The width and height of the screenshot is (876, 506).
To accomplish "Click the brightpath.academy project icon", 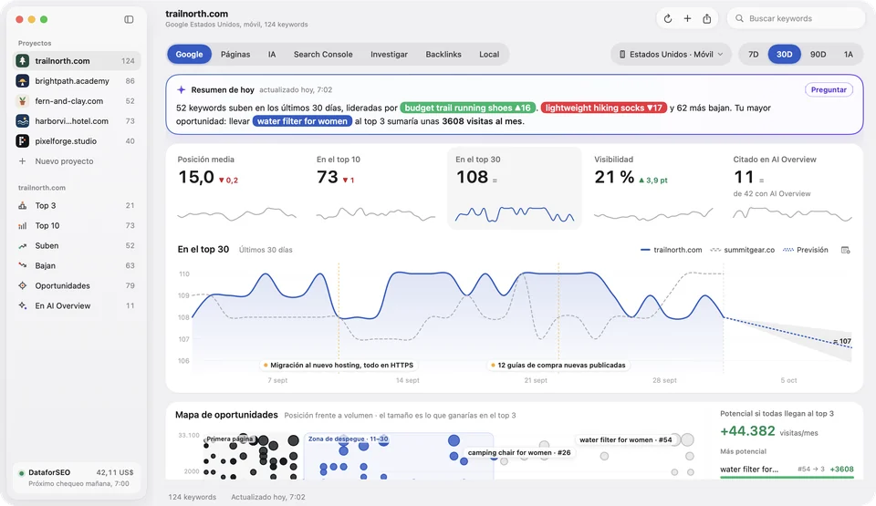I will 22,81.
